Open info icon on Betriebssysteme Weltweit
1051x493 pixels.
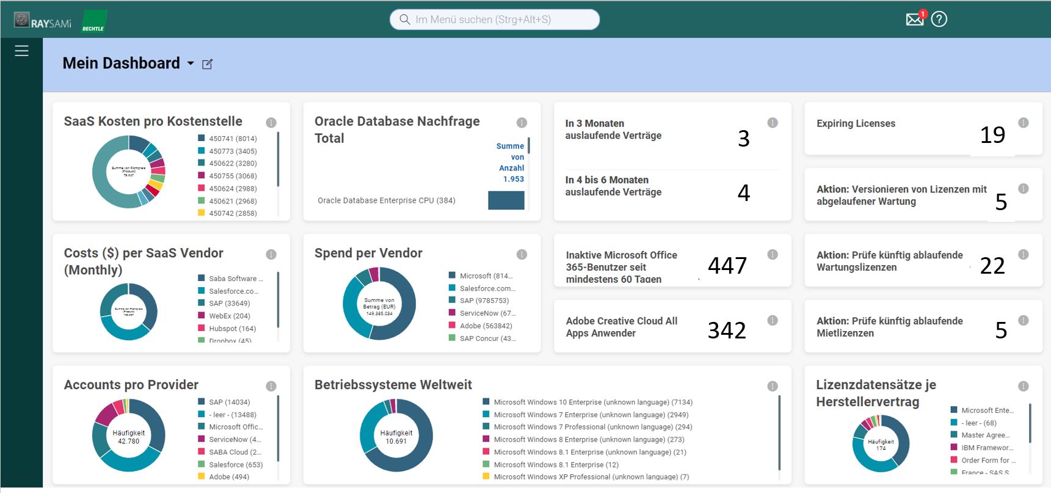(773, 386)
